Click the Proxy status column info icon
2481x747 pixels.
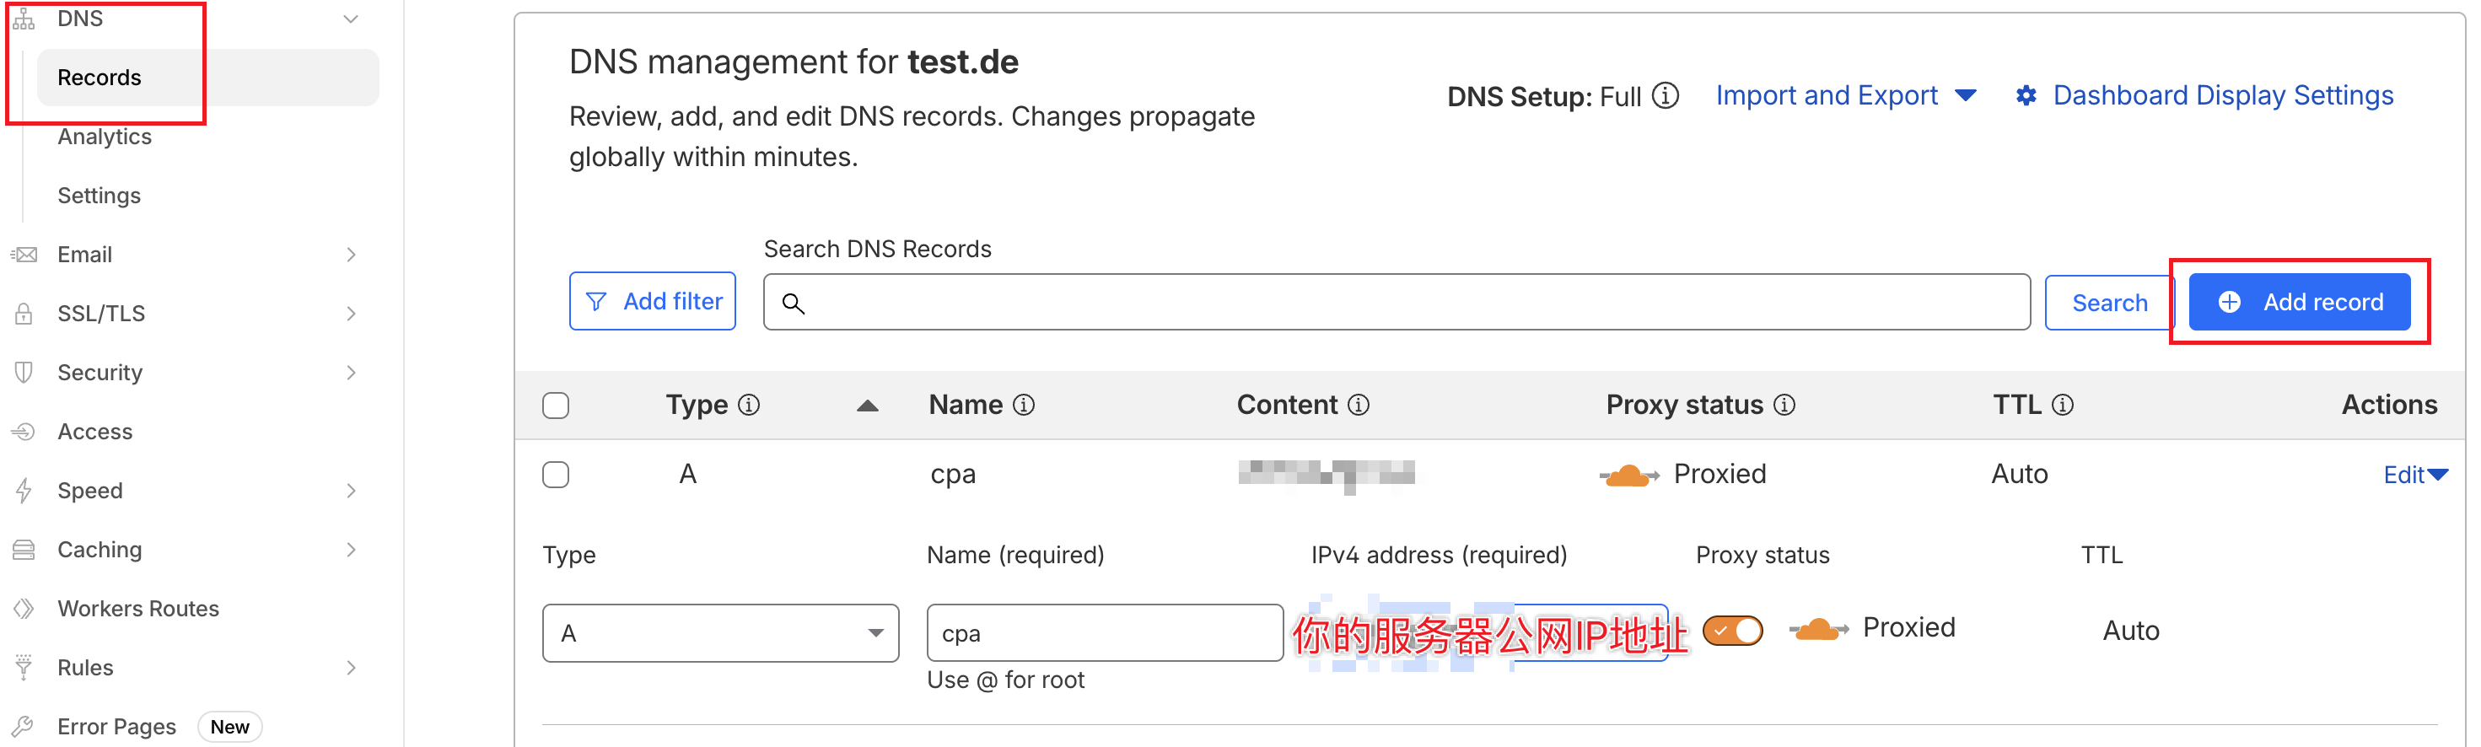(x=1784, y=406)
